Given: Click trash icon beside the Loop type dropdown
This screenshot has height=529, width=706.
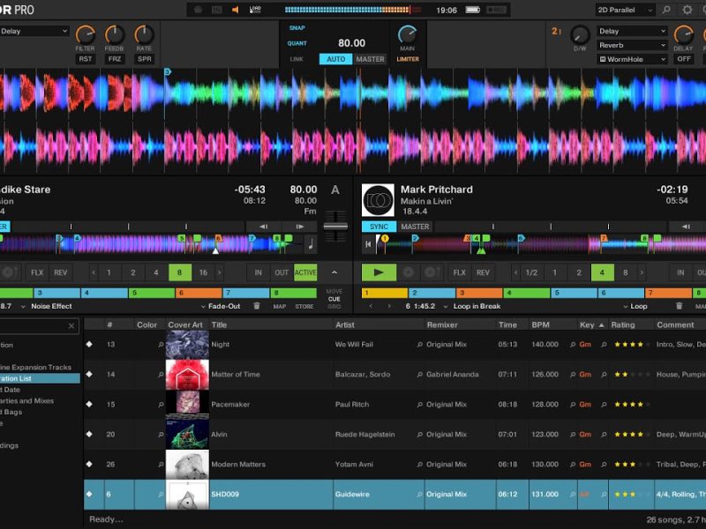Looking at the screenshot, I should pos(679,306).
